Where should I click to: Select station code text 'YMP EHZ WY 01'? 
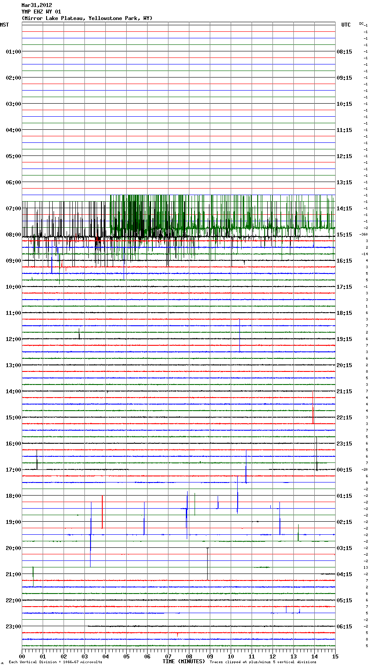(x=41, y=12)
